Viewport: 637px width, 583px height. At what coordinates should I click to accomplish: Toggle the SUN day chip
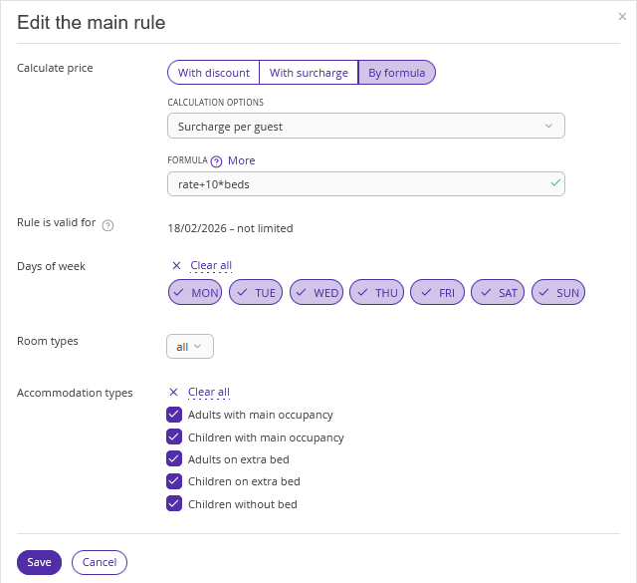tap(557, 293)
